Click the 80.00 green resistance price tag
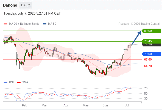 151,31
